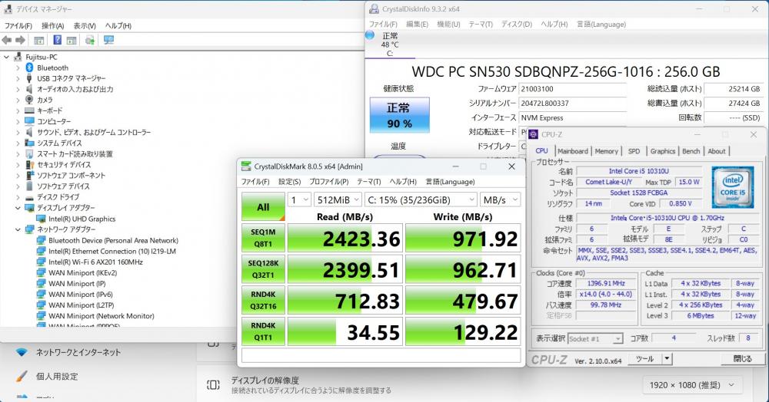Switch to the About tab in CPU-Z
The height and width of the screenshot is (402, 769).
coord(716,151)
